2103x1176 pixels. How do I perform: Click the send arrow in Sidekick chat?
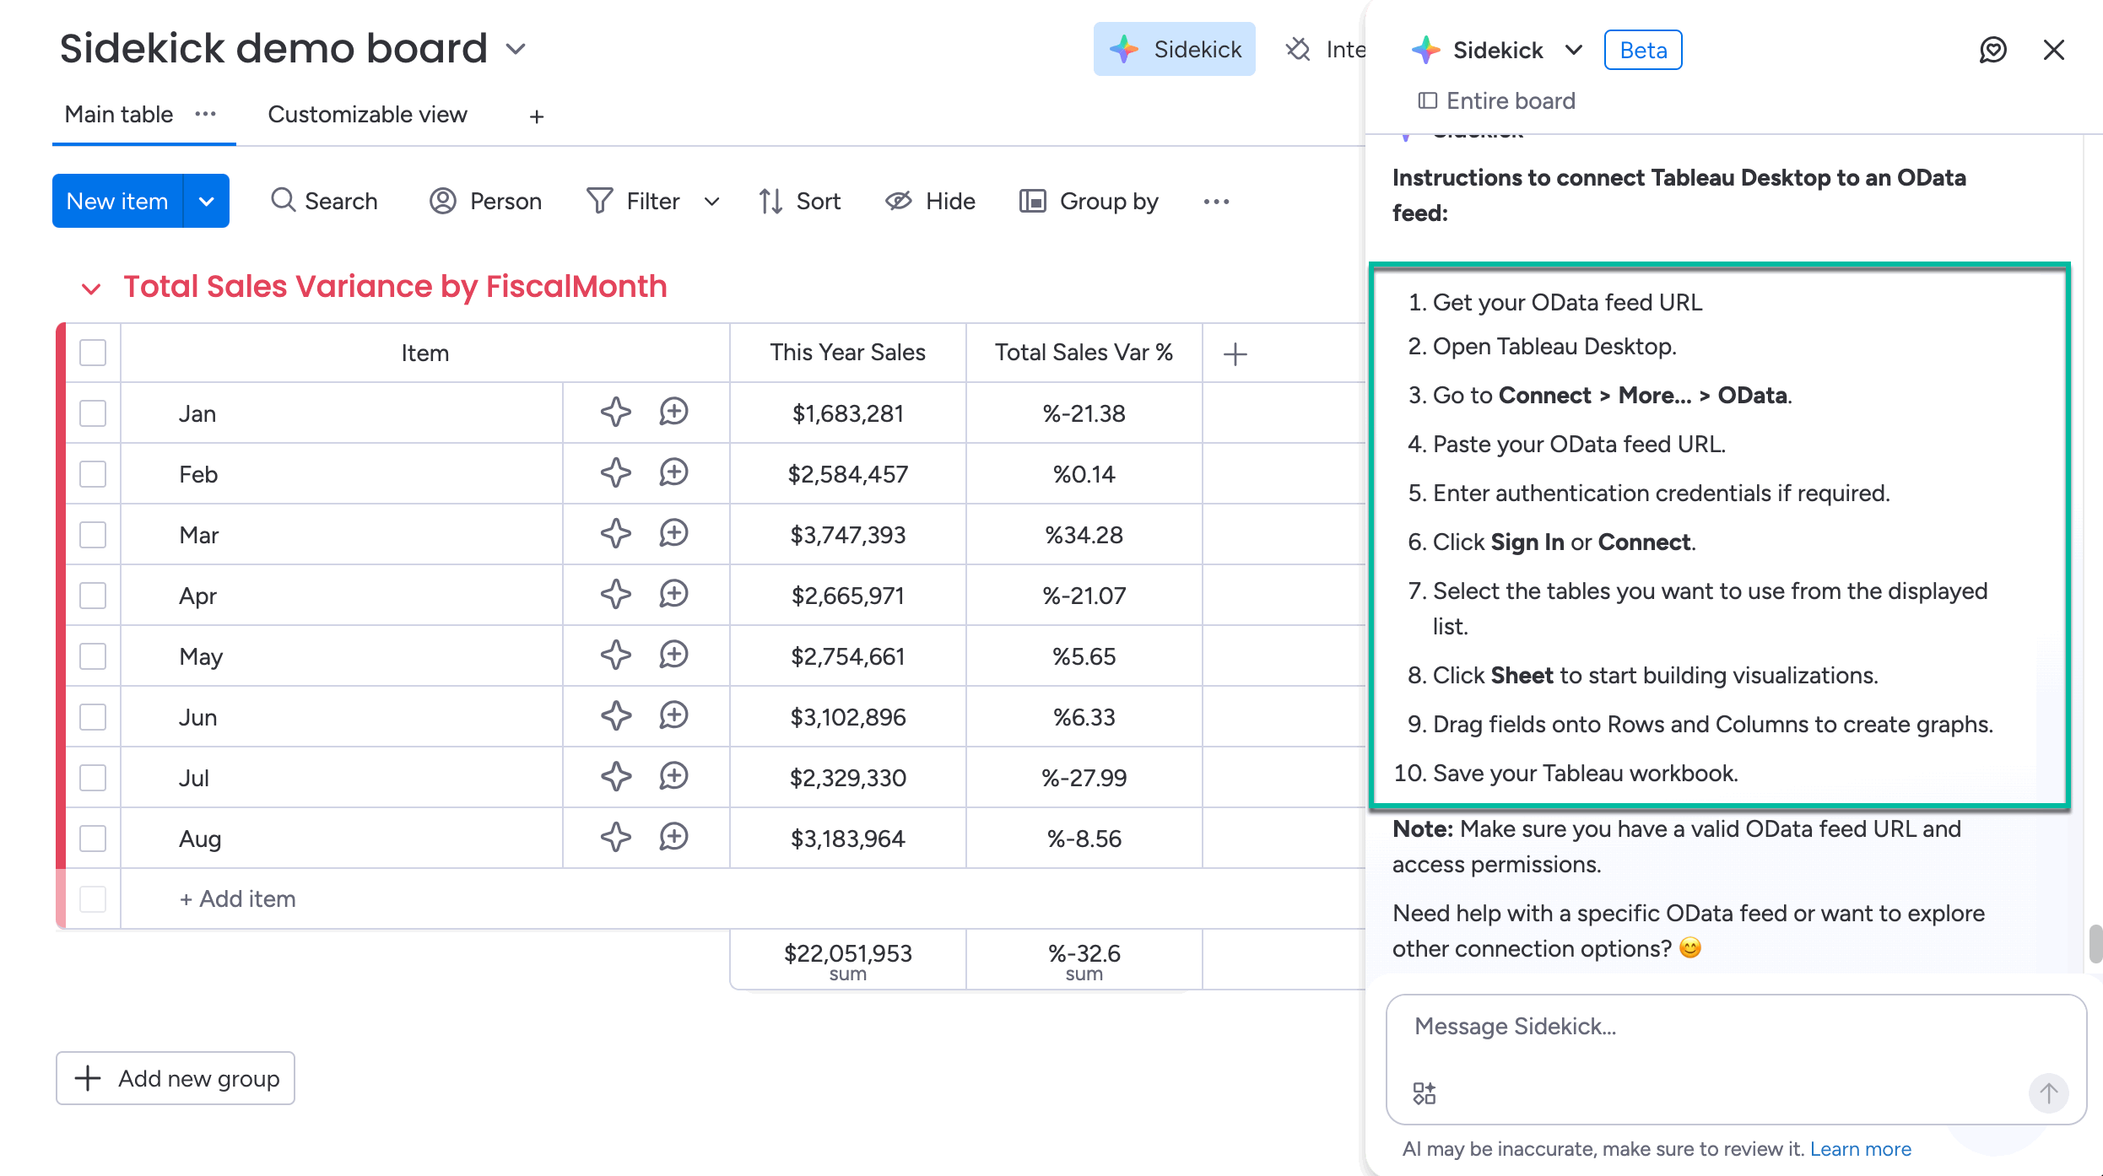(x=2048, y=1093)
